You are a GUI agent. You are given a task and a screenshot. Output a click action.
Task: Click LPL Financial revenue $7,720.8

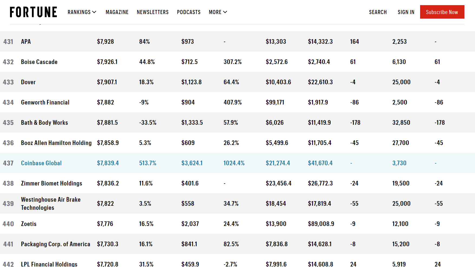click(108, 264)
